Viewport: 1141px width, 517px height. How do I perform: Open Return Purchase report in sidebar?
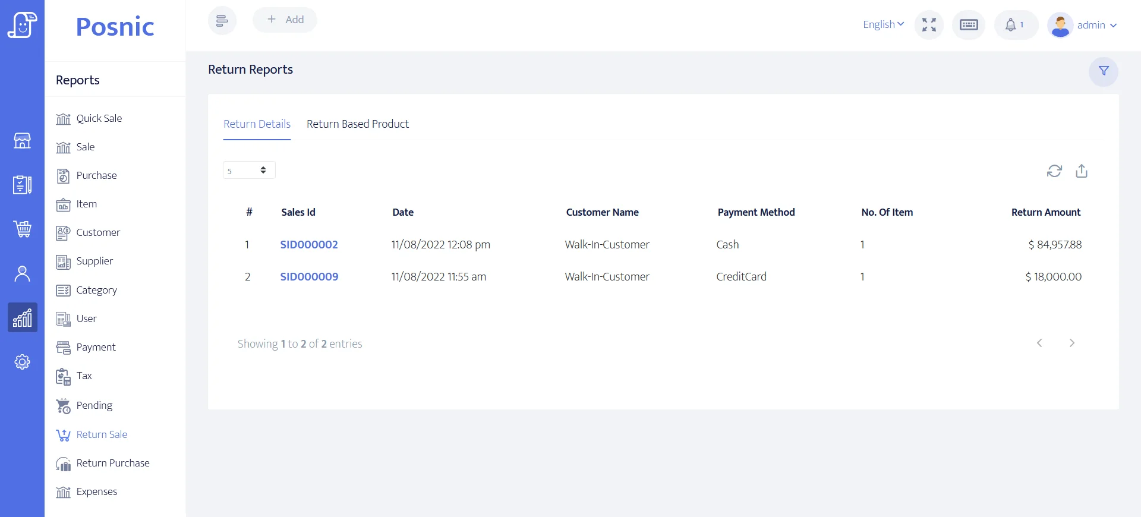pos(112,463)
